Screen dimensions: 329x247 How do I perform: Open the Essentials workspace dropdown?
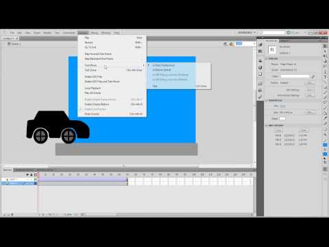coord(247,32)
